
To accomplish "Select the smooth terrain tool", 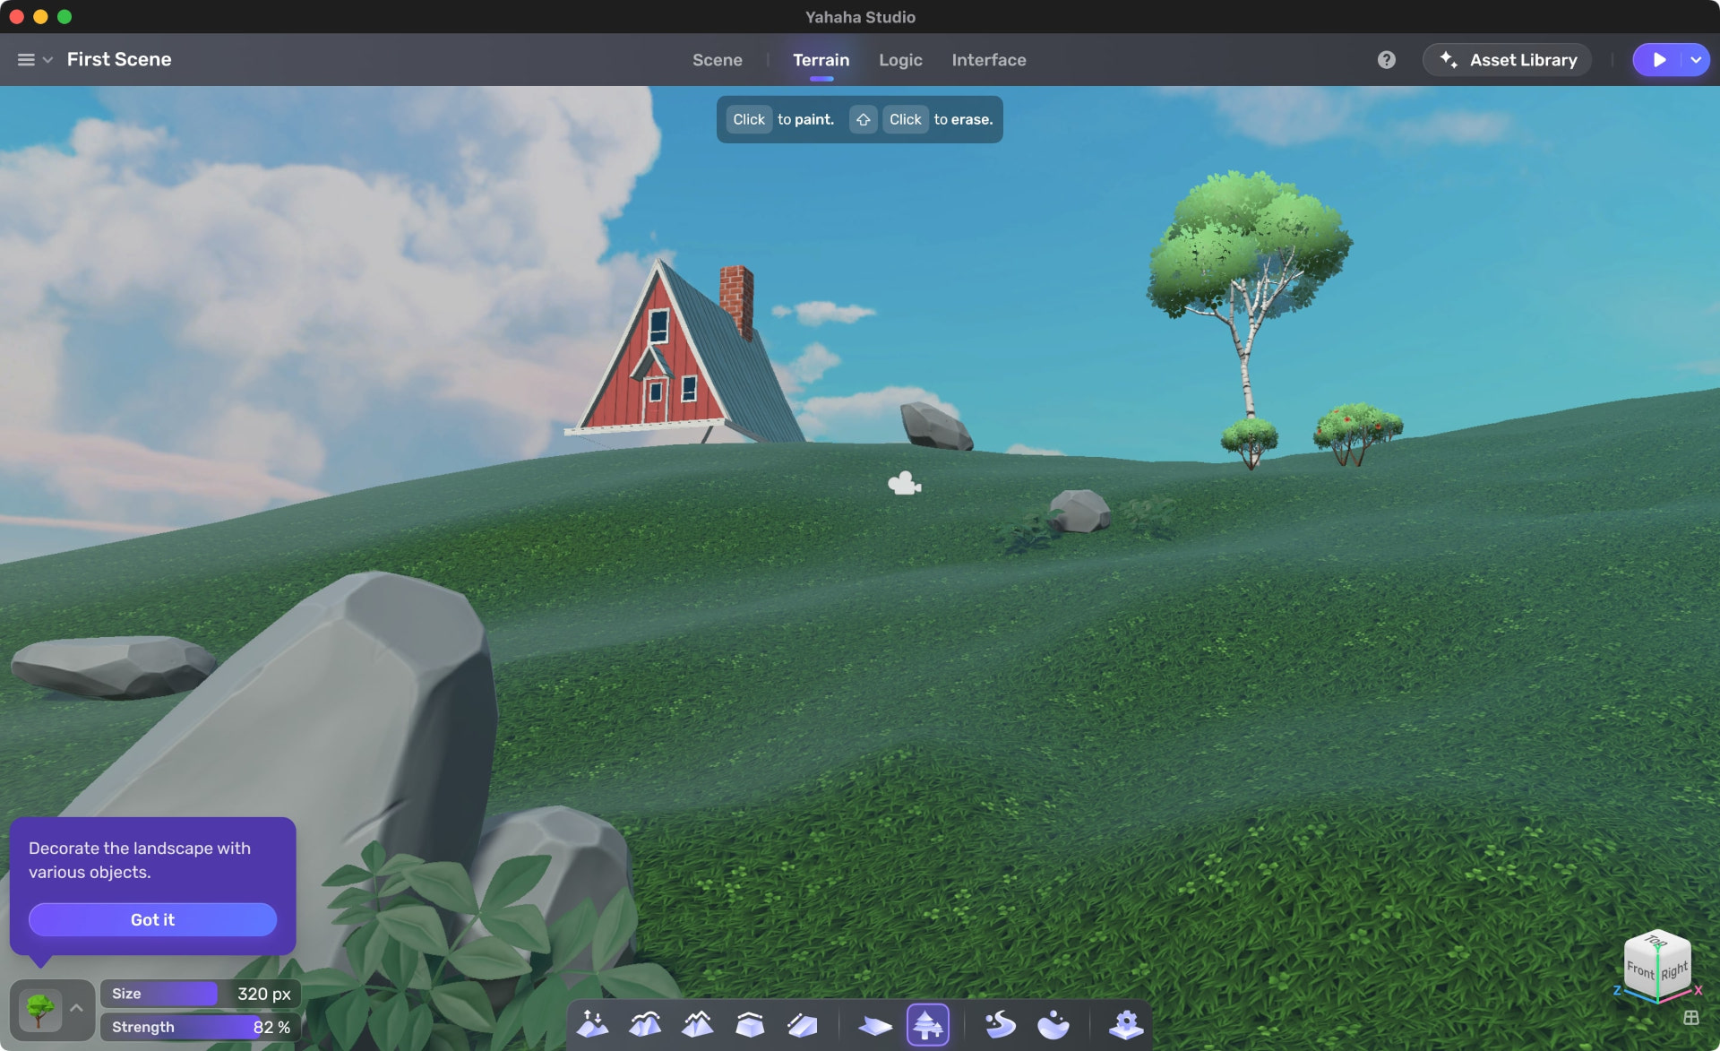I will 645,1023.
